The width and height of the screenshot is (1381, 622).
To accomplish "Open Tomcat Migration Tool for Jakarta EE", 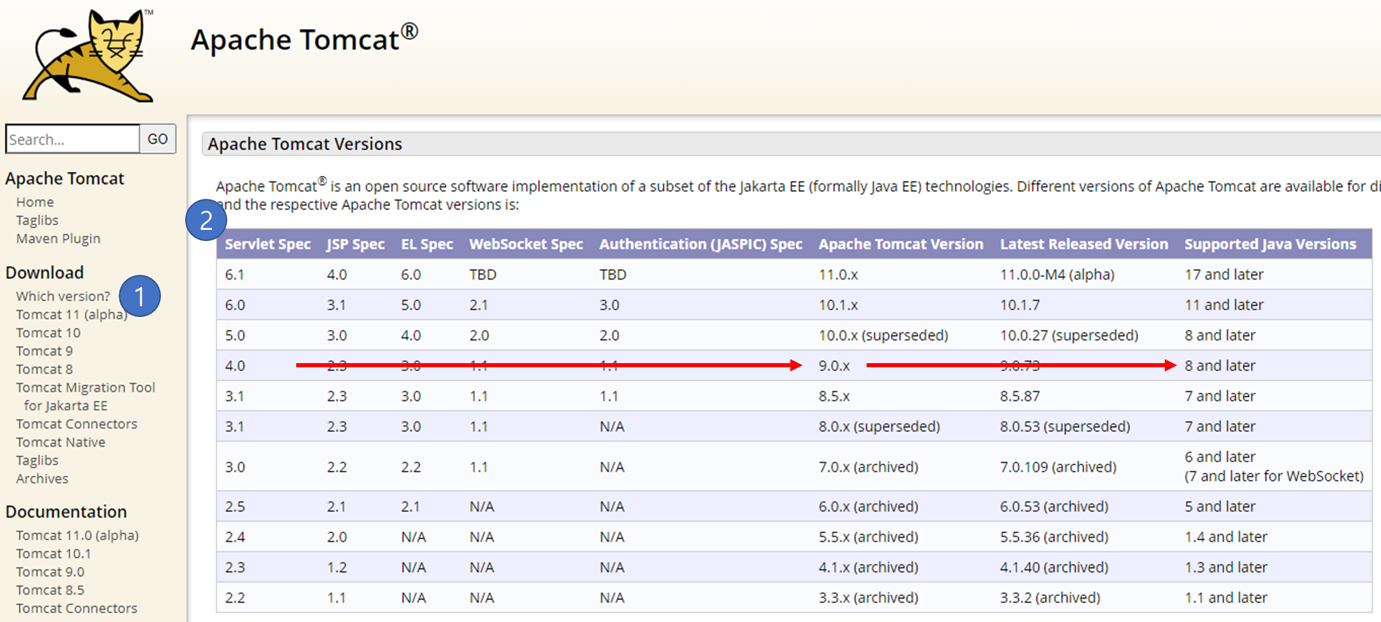I will (86, 396).
